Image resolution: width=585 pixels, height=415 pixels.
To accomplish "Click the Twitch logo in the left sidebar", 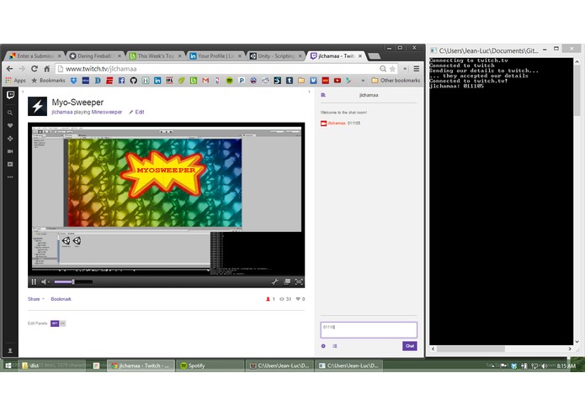I will pyautogui.click(x=10, y=95).
